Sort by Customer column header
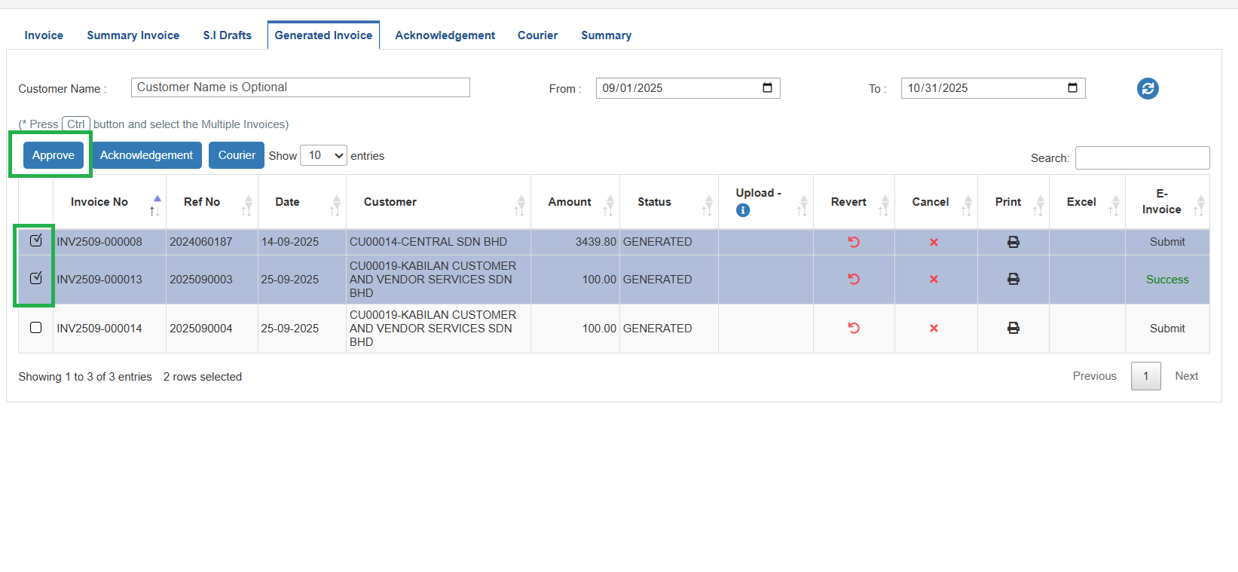1238x572 pixels. [x=439, y=202]
